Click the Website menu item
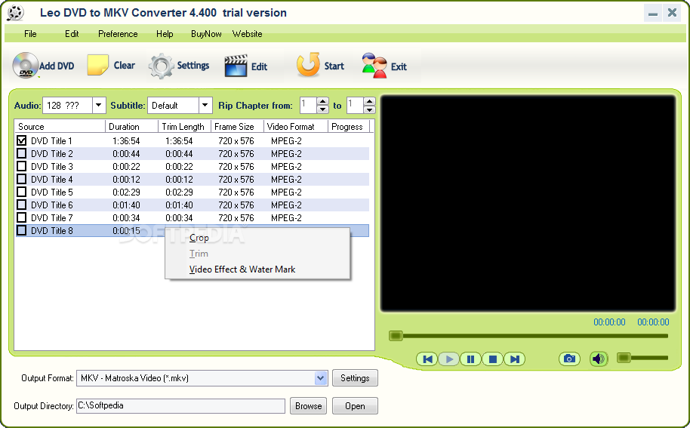Screen dimensions: 690x428 click(x=248, y=34)
